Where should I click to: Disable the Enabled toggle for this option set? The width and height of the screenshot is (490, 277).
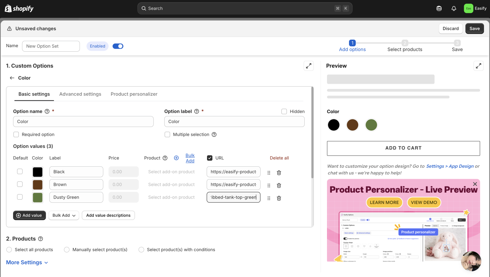click(118, 46)
